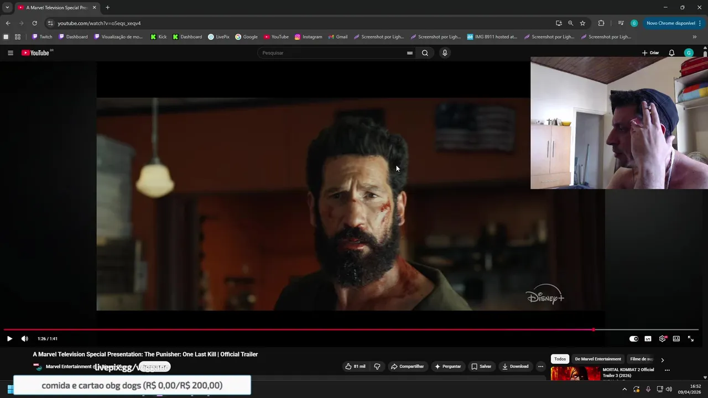
Task: Open the taskbar volume speaker icon
Action: tap(669, 389)
